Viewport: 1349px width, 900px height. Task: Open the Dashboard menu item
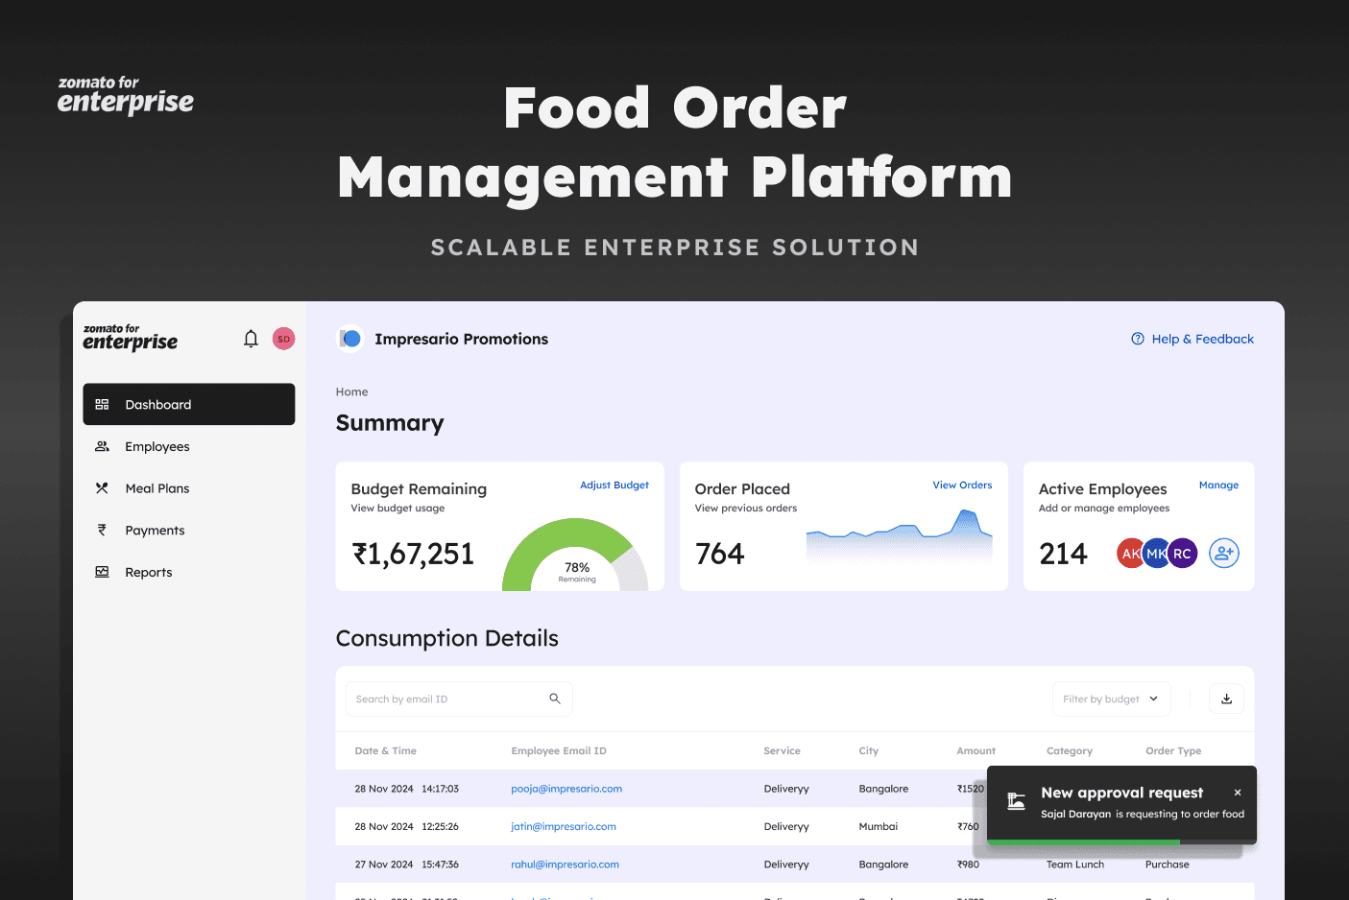189,404
